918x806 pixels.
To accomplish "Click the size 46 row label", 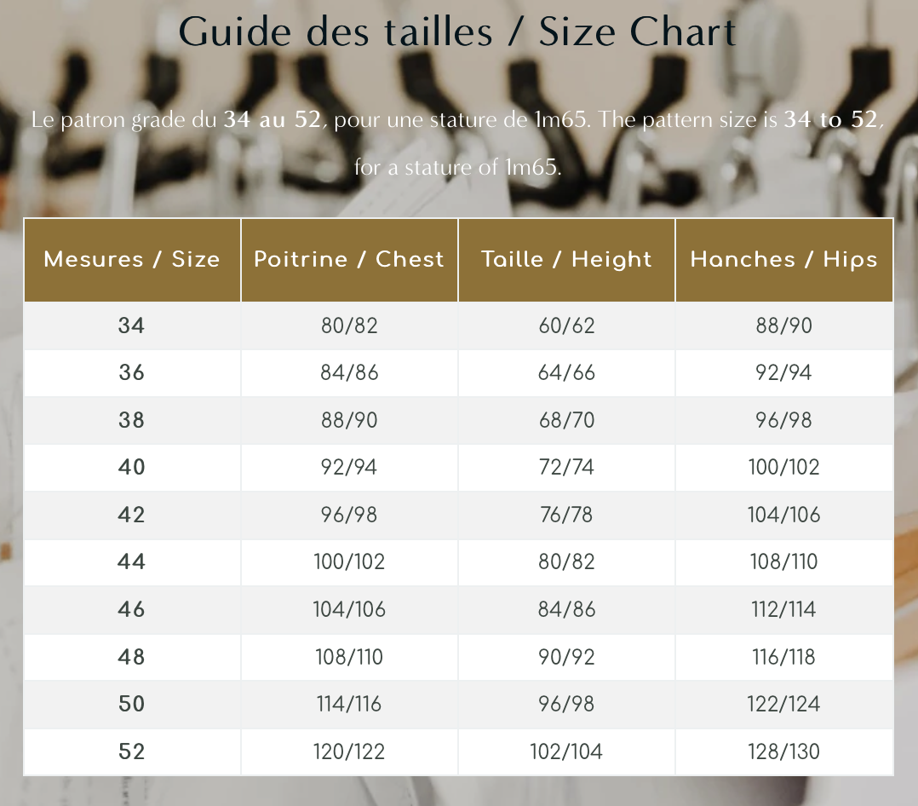I will click(132, 609).
